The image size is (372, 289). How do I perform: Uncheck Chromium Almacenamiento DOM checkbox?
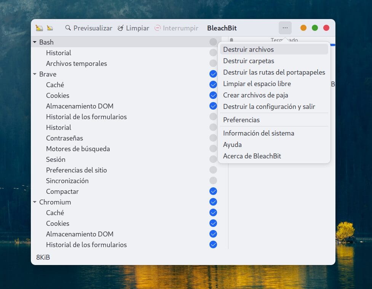coord(213,234)
